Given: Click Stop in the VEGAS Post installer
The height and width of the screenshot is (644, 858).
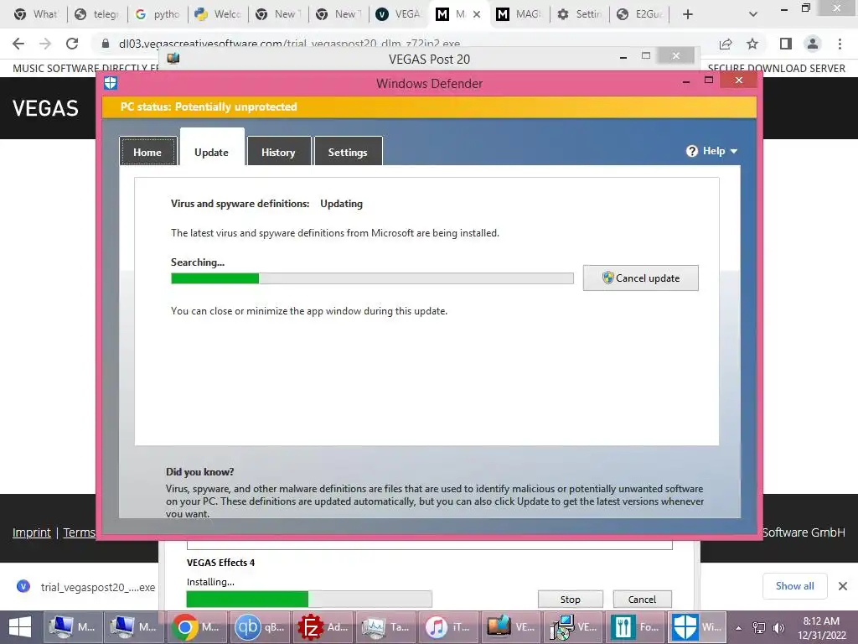Looking at the screenshot, I should [x=570, y=599].
